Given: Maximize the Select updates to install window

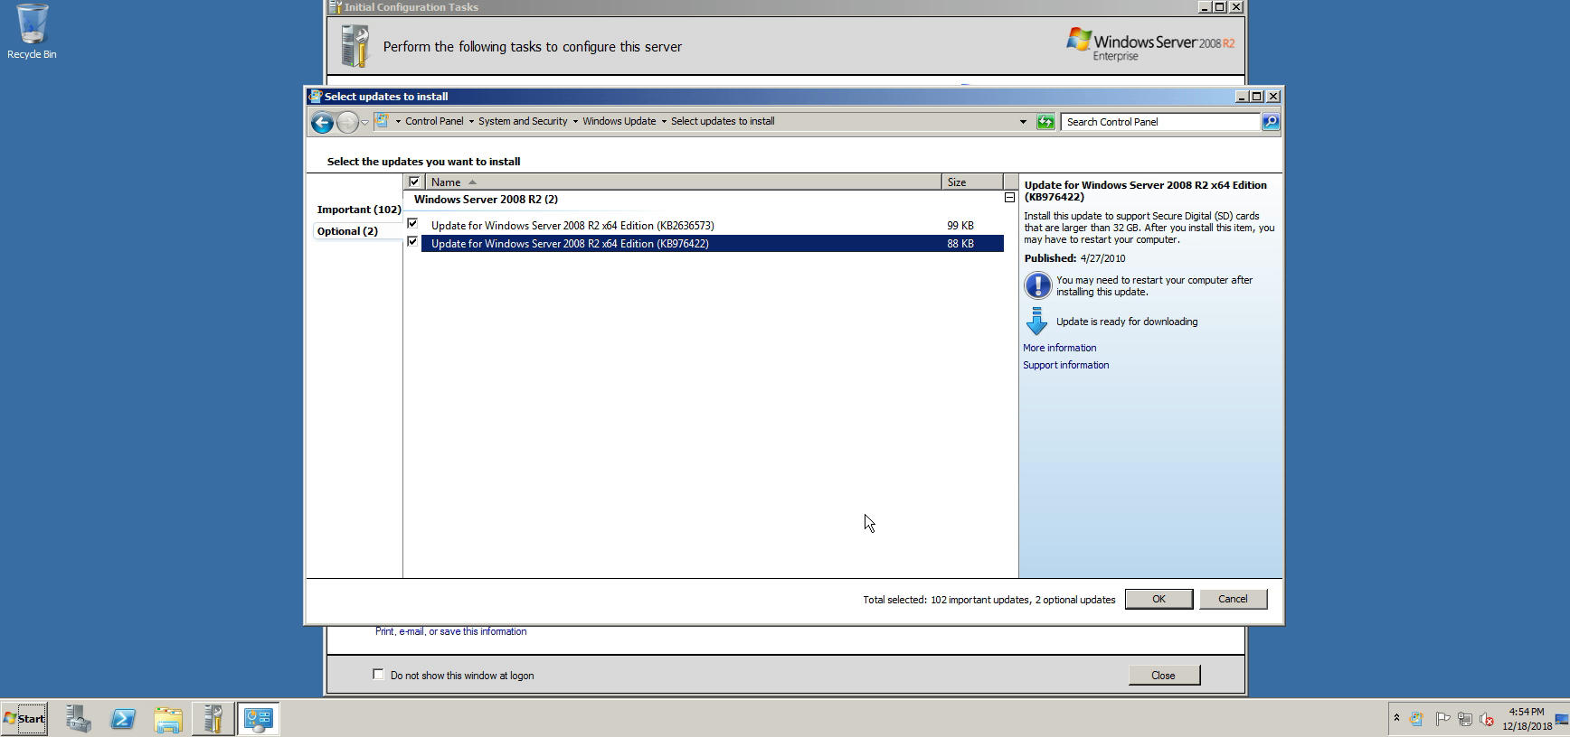Looking at the screenshot, I should 1257,96.
